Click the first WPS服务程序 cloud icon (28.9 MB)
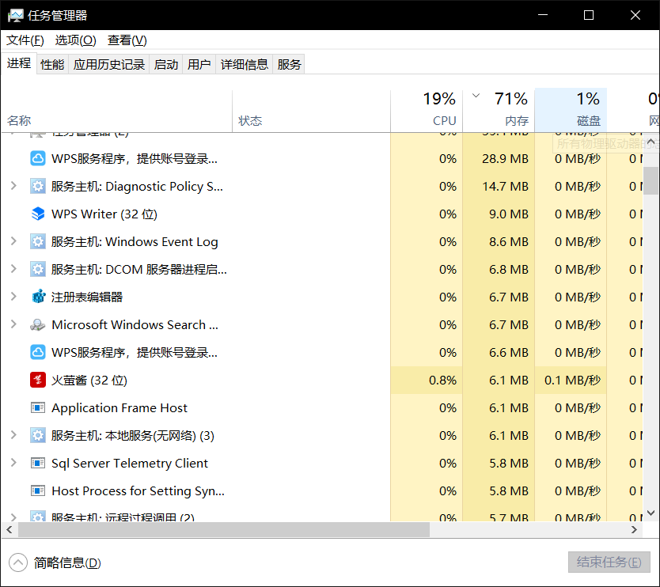This screenshot has width=660, height=587. [38, 159]
